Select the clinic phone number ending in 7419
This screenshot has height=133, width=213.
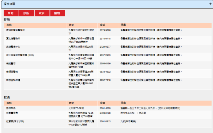105,80
